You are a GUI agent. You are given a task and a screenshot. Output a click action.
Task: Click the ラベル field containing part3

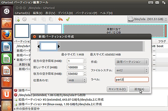click(x=132, y=80)
